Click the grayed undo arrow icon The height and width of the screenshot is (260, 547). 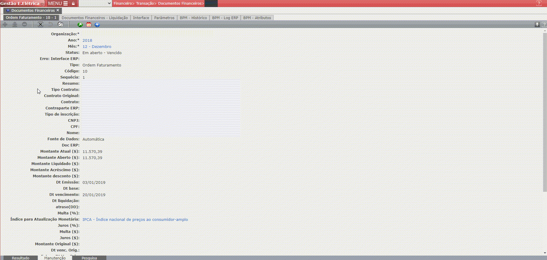tap(51, 25)
